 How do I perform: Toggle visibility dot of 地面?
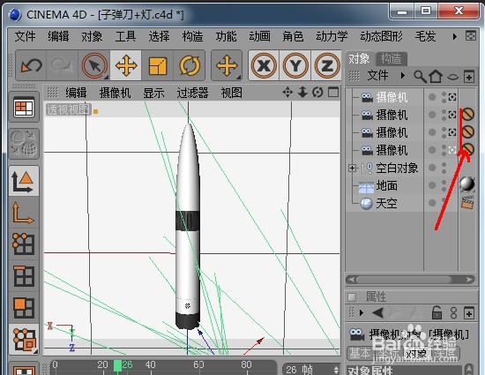click(x=432, y=185)
